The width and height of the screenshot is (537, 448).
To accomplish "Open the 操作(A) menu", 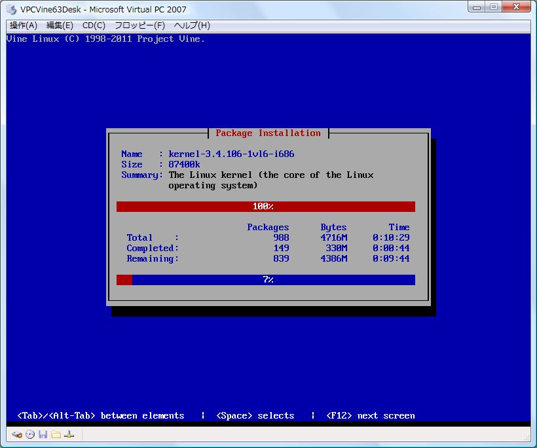I will point(24,26).
